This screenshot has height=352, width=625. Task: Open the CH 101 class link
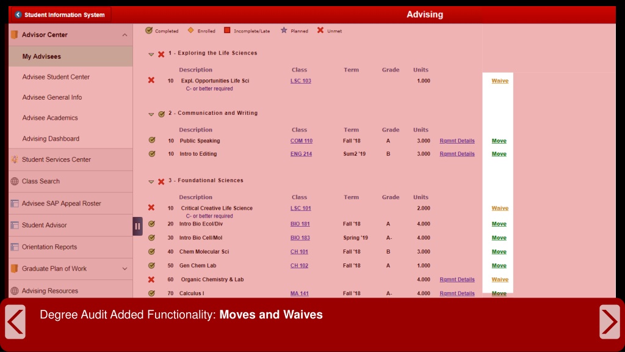click(x=299, y=251)
